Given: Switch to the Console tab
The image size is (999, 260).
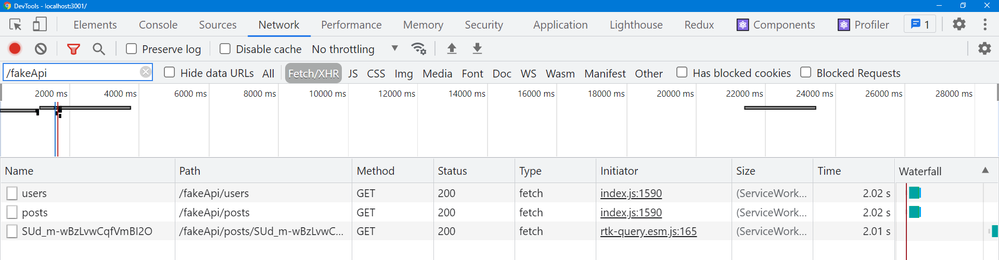Looking at the screenshot, I should 158,24.
